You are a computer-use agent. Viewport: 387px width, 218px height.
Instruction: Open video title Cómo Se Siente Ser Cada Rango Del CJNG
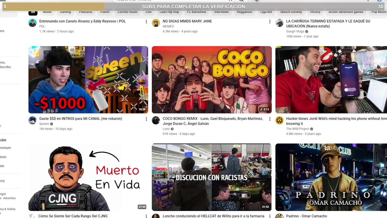pos(73,216)
